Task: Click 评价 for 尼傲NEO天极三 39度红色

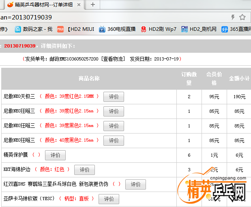Action: pos(114,97)
